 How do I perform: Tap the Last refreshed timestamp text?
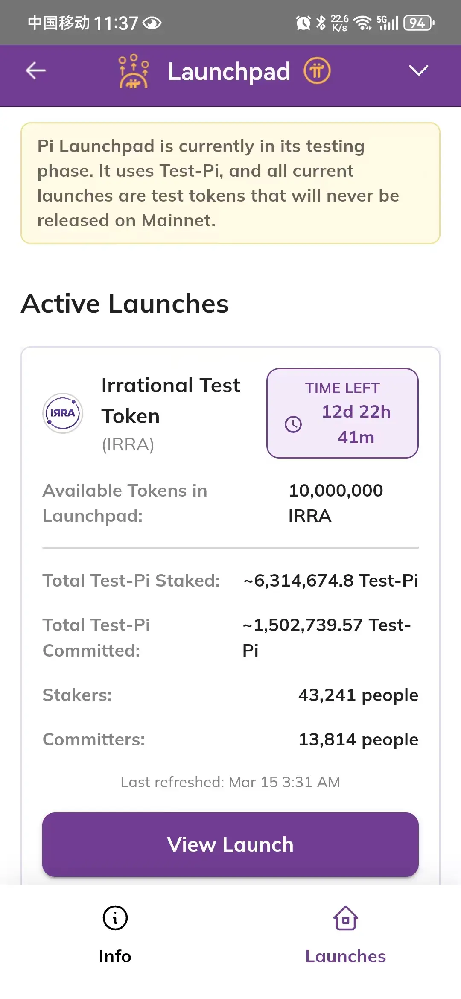230,782
